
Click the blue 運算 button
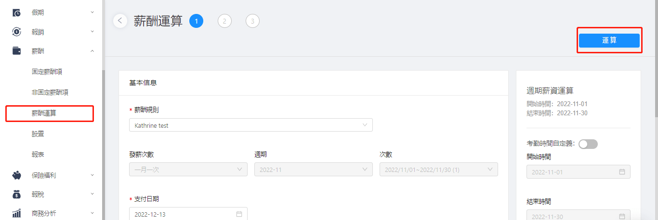(609, 40)
